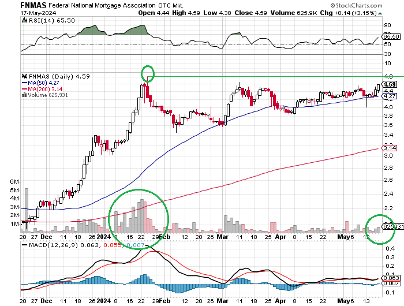Click the 4.27 MA(50) tag on right axis
This screenshot has width=404, height=306.
coord(390,96)
